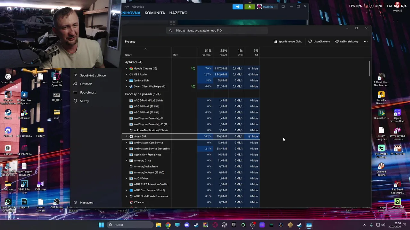Open the Steam HAZETKO profile tab
This screenshot has height=230, width=410.
tap(178, 13)
